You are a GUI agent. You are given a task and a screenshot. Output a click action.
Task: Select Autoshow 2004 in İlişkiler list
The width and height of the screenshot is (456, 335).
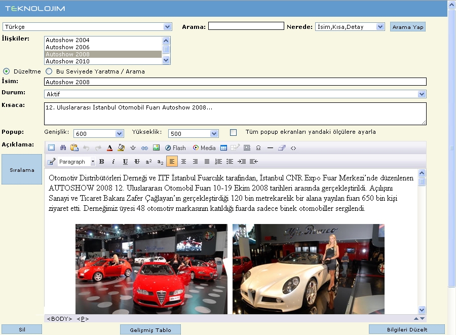[103, 40]
